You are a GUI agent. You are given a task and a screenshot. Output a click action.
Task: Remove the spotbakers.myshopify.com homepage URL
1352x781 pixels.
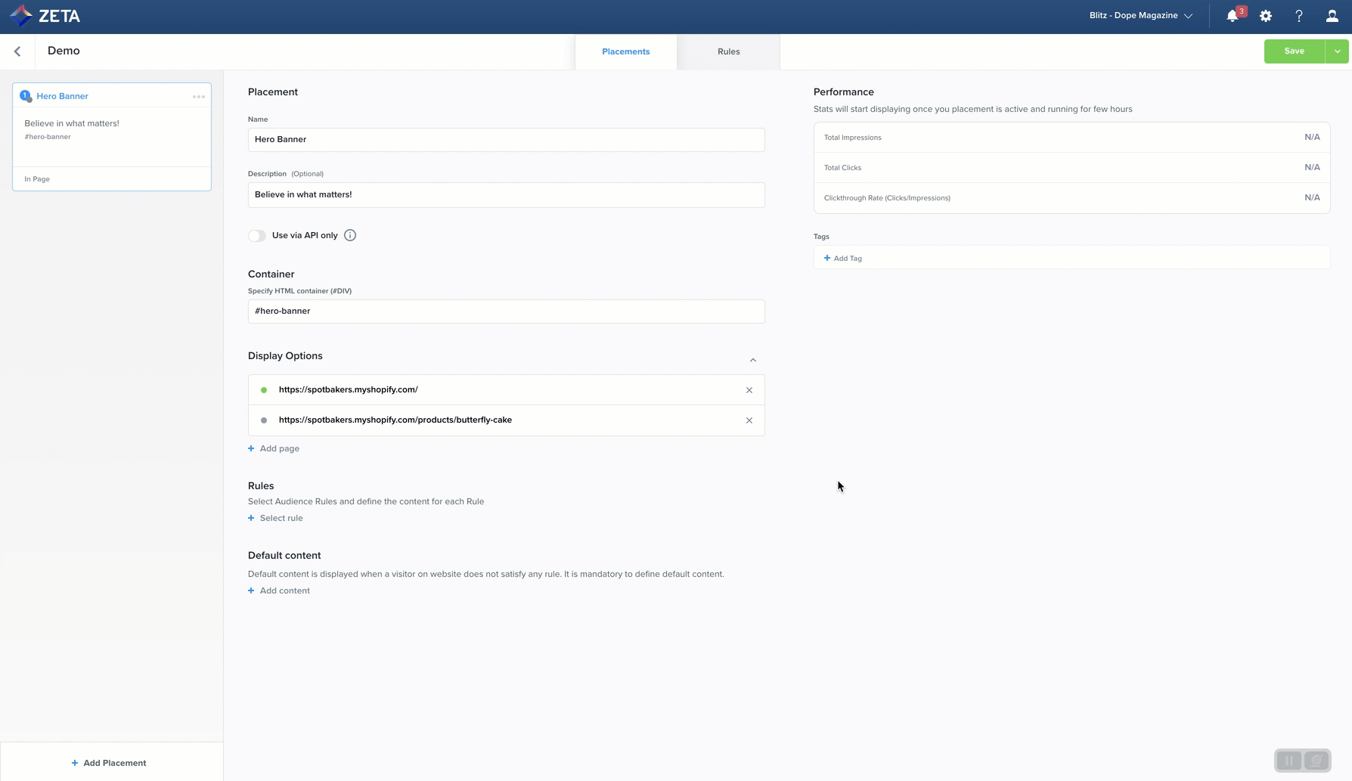click(x=749, y=390)
